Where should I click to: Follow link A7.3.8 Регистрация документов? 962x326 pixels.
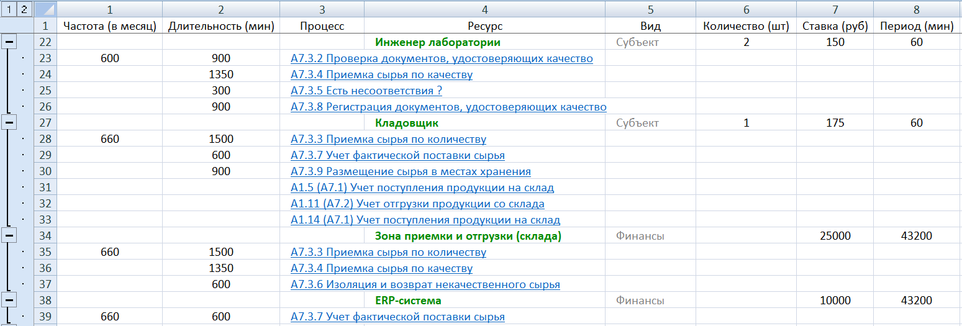click(448, 107)
